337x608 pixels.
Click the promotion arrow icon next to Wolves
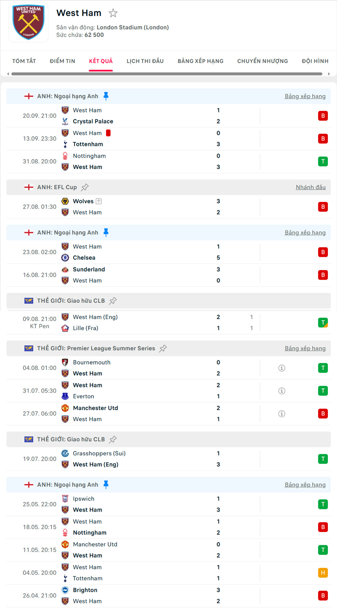coord(98,201)
